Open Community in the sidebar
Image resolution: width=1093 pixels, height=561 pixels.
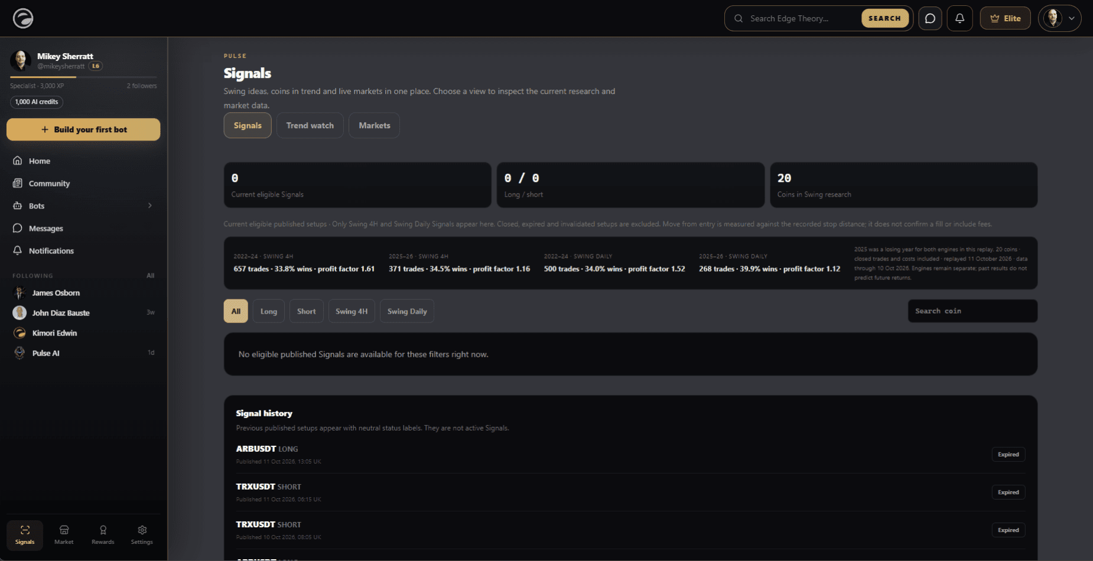83,183
